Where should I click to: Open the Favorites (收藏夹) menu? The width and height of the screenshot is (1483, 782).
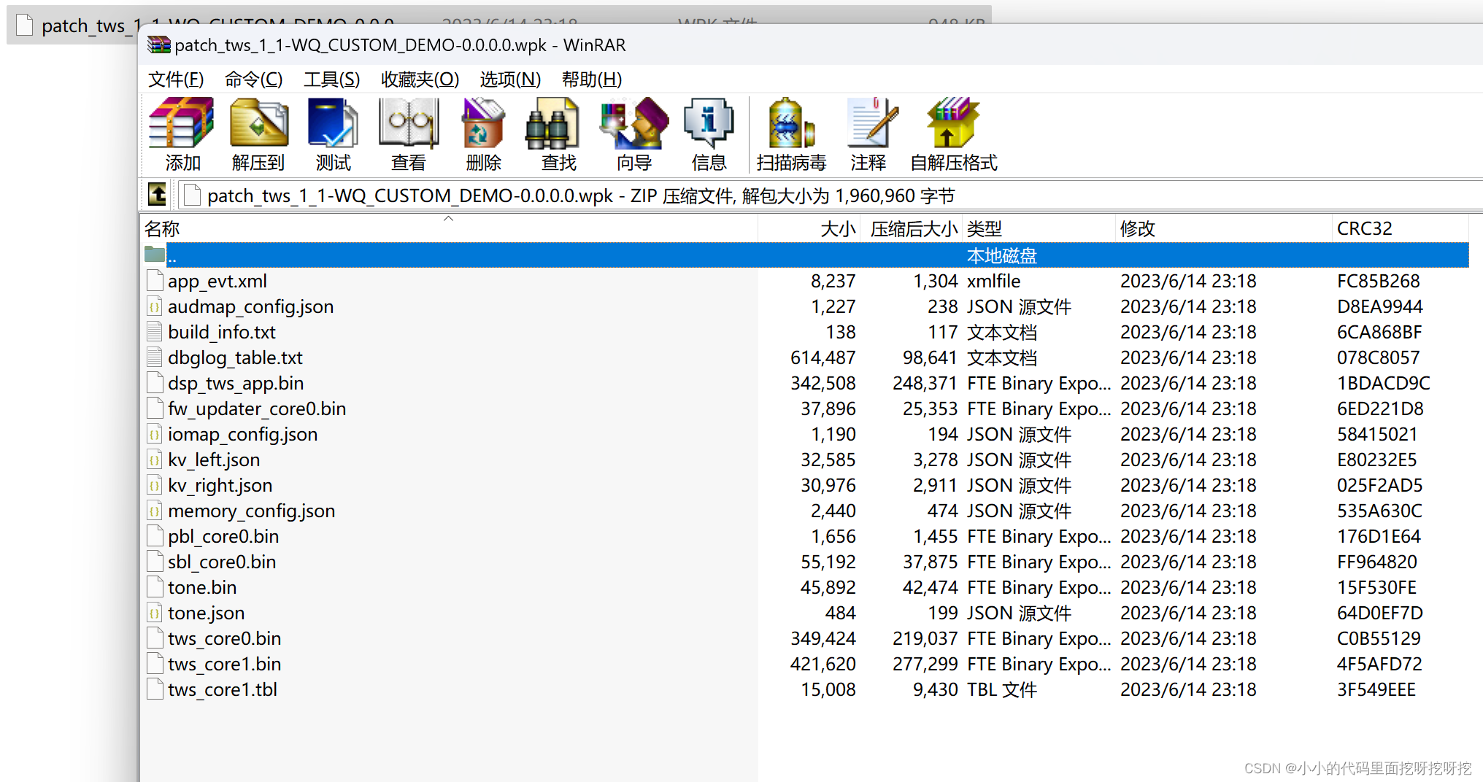(x=420, y=79)
